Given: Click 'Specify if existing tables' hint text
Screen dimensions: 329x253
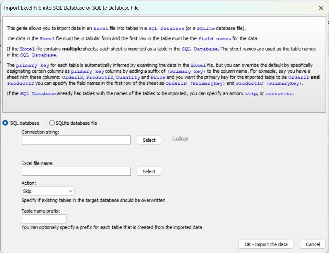Looking at the screenshot, I should (93, 200).
